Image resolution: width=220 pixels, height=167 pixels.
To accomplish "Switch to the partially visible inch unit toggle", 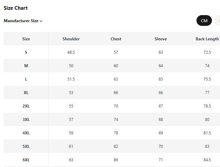I will (217, 20).
